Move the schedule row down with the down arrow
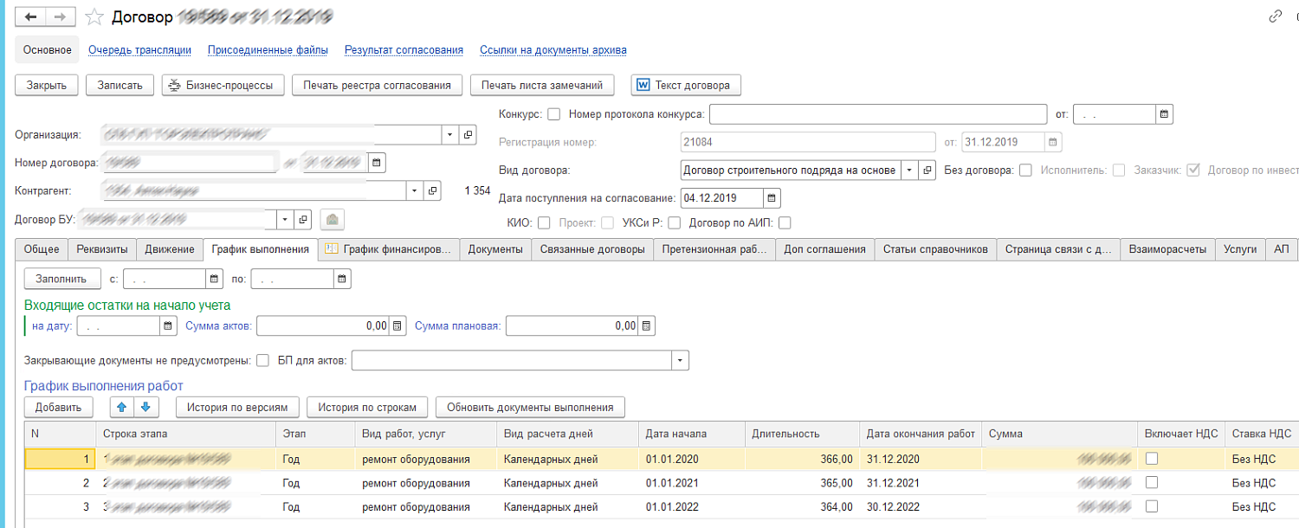Image resolution: width=1299 pixels, height=528 pixels. [145, 407]
